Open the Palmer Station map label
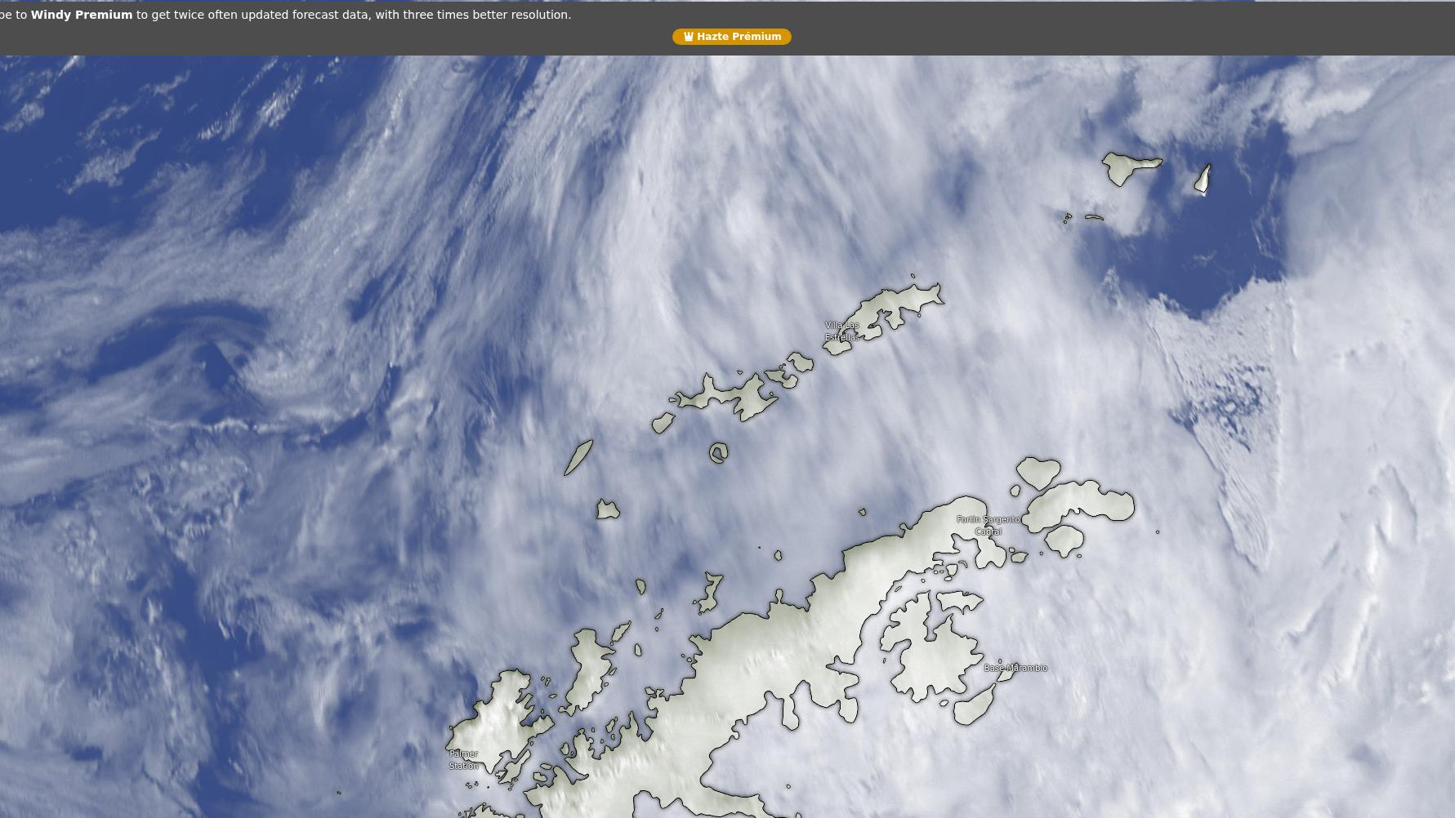1455x818 pixels. click(x=463, y=759)
